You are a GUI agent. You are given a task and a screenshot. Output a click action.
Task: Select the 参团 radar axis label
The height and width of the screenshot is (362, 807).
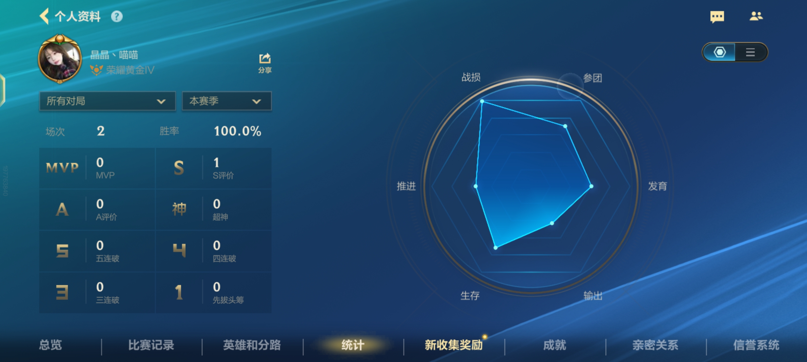click(593, 78)
